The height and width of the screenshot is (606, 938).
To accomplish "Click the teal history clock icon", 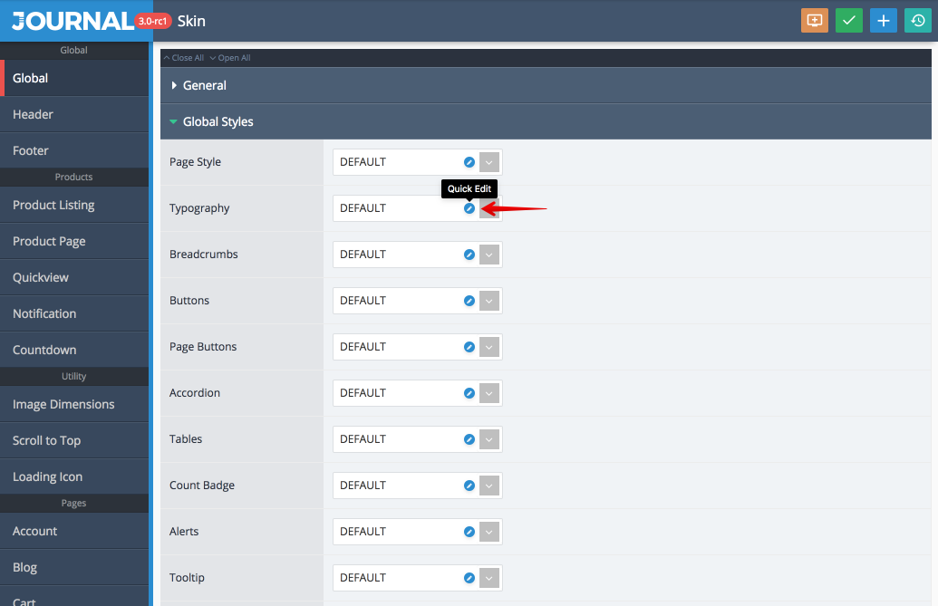I will 918,20.
